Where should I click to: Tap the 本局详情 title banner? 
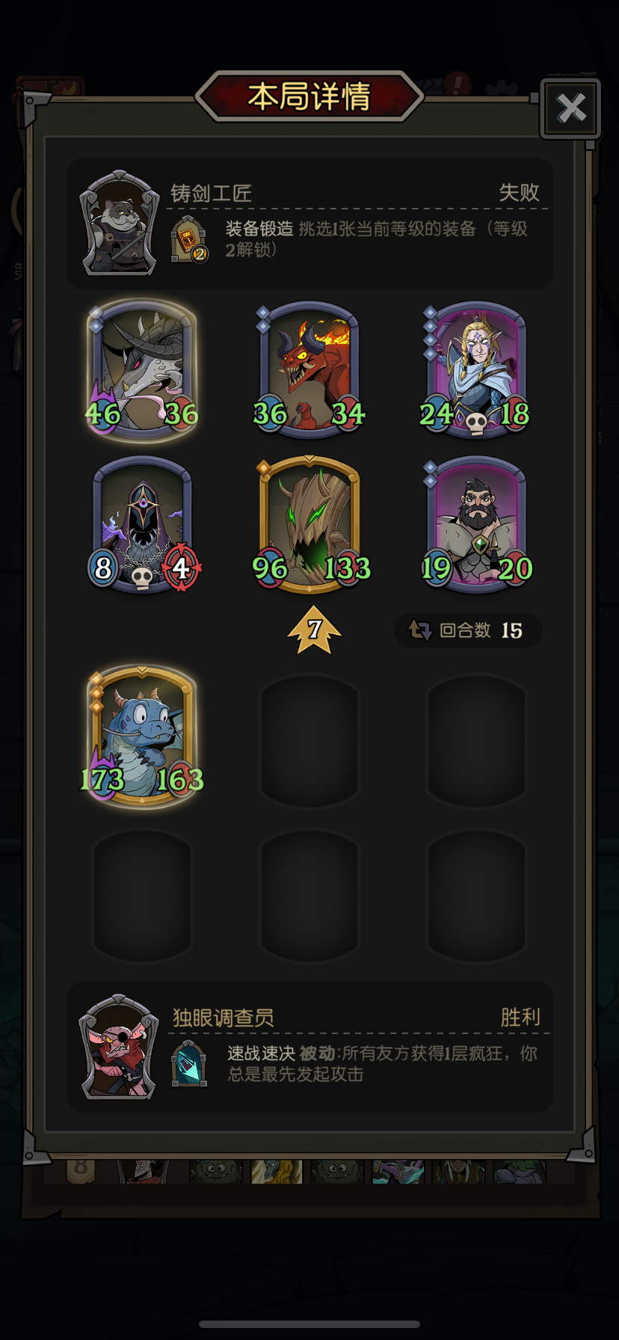click(309, 96)
